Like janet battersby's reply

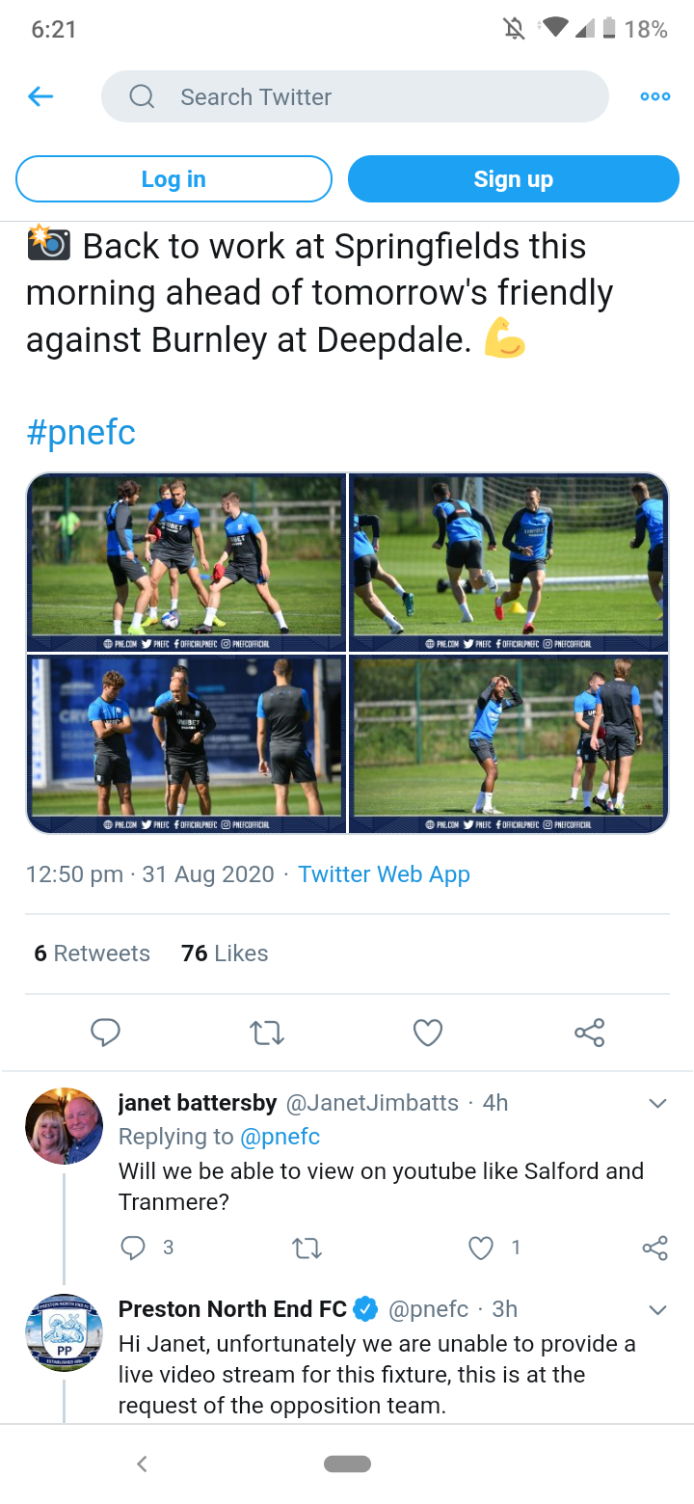pos(480,1248)
